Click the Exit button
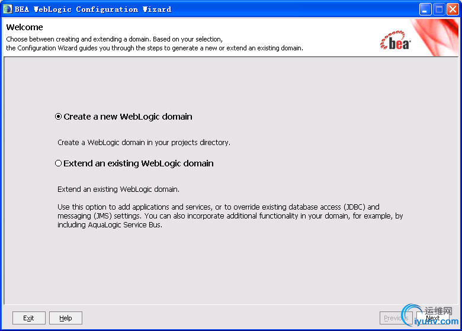The image size is (462, 331). click(29, 318)
